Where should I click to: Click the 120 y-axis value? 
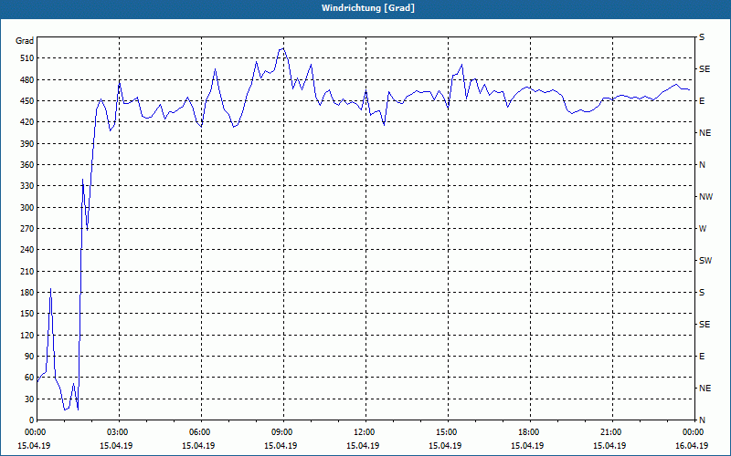27,335
